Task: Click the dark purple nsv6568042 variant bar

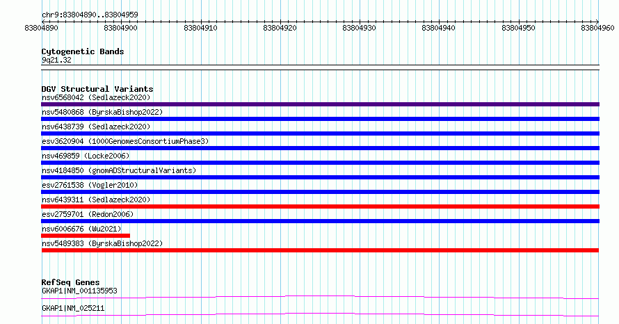Action: [x=320, y=104]
